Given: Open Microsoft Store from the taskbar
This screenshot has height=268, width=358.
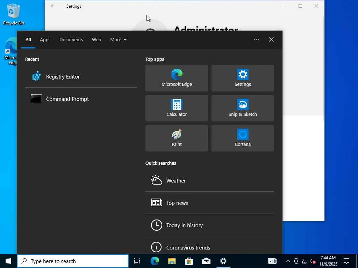Looking at the screenshot, I should (x=189, y=261).
